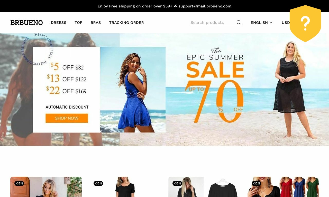This screenshot has height=197, width=329.
Task: Open the TOP category menu
Action: 78,23
